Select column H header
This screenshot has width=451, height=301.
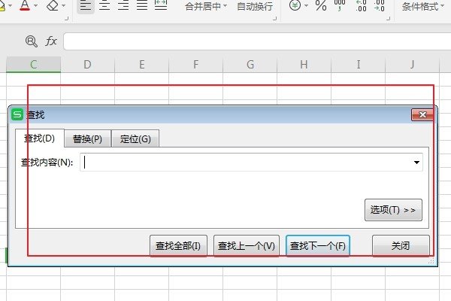(304, 65)
